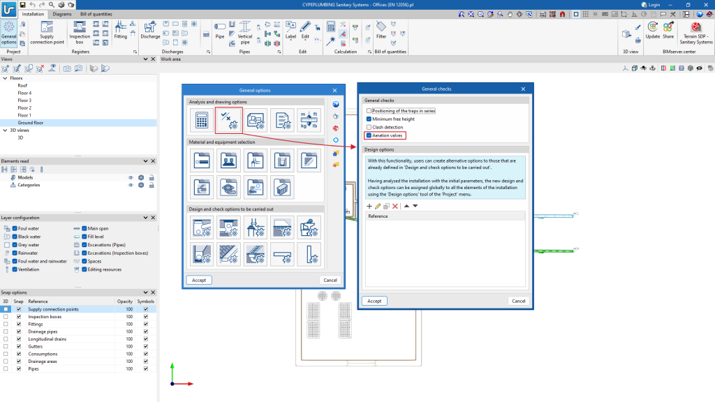Click calculator icon in General options
This screenshot has width=715, height=402.
202,120
